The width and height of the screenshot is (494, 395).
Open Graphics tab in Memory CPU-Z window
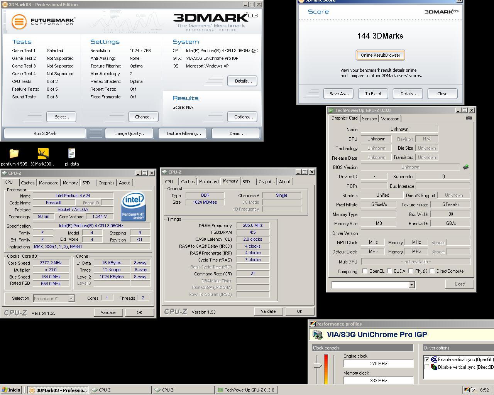click(x=267, y=182)
